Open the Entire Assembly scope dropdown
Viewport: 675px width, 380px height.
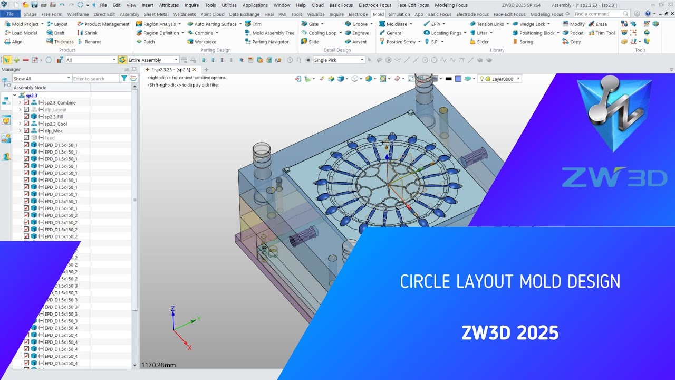(x=153, y=60)
